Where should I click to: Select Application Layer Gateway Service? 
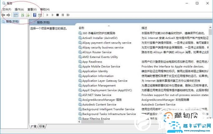(x=105, y=81)
